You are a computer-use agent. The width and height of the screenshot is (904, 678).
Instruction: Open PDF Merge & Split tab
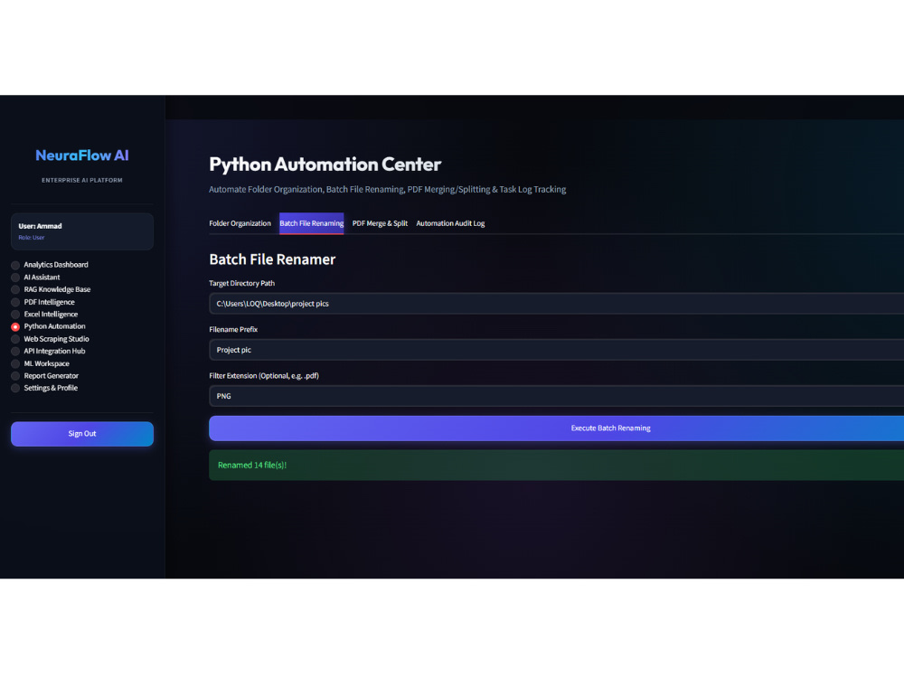pyautogui.click(x=380, y=223)
